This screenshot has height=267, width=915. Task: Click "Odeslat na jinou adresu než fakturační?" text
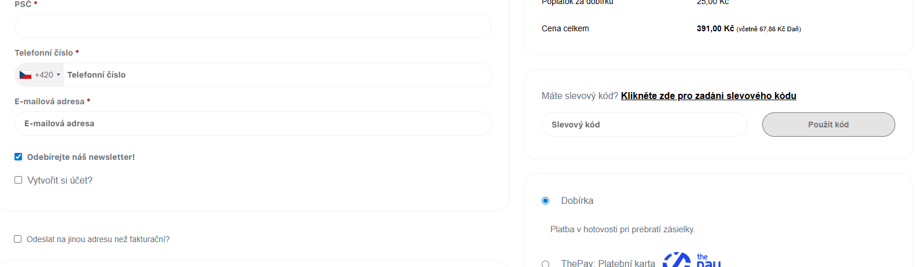(x=98, y=239)
